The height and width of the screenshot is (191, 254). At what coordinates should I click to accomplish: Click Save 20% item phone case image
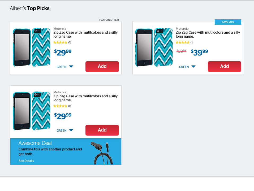pos(154,47)
